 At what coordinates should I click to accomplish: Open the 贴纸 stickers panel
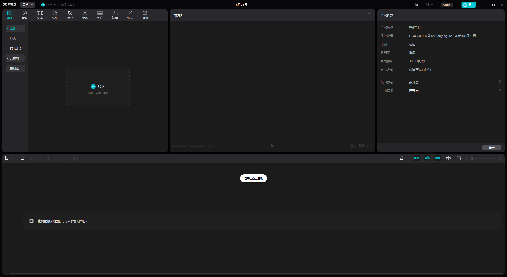click(x=55, y=15)
